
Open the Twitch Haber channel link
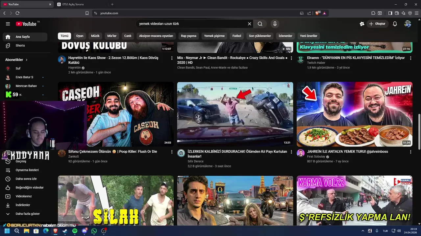coord(316,63)
